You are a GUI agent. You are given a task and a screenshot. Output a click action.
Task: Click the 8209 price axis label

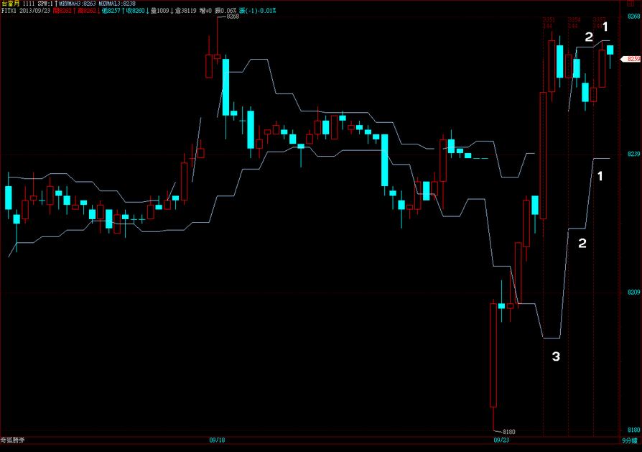(x=631, y=292)
